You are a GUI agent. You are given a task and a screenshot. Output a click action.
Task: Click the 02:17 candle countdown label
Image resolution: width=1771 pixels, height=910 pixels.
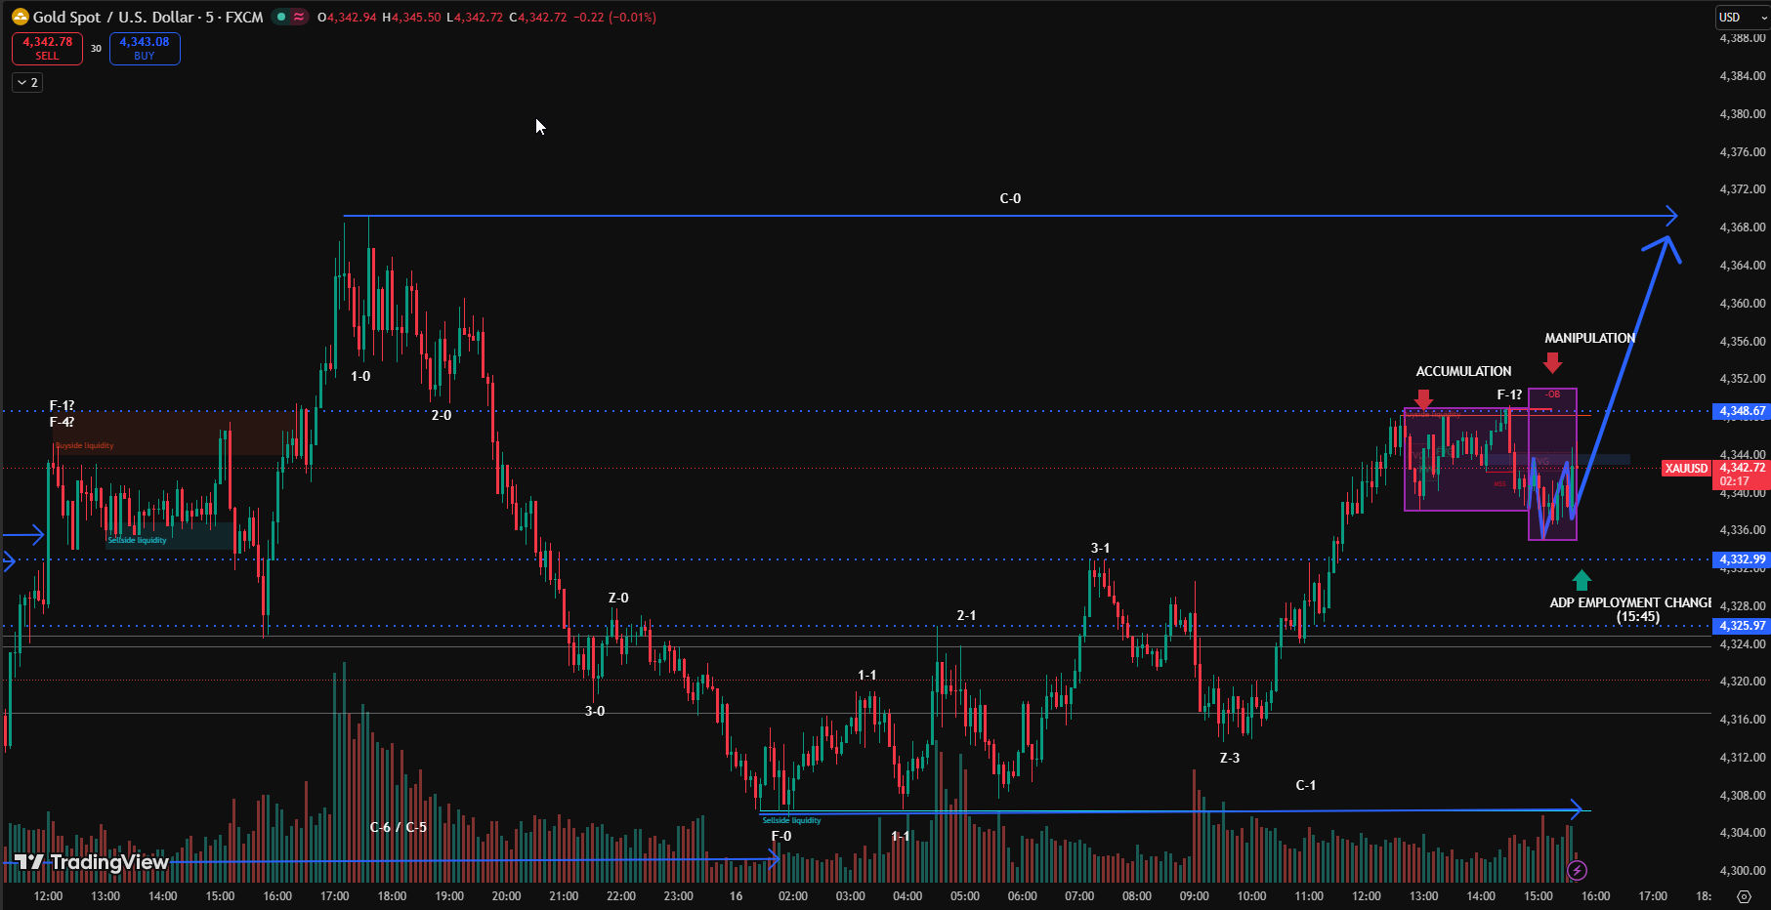(x=1735, y=481)
